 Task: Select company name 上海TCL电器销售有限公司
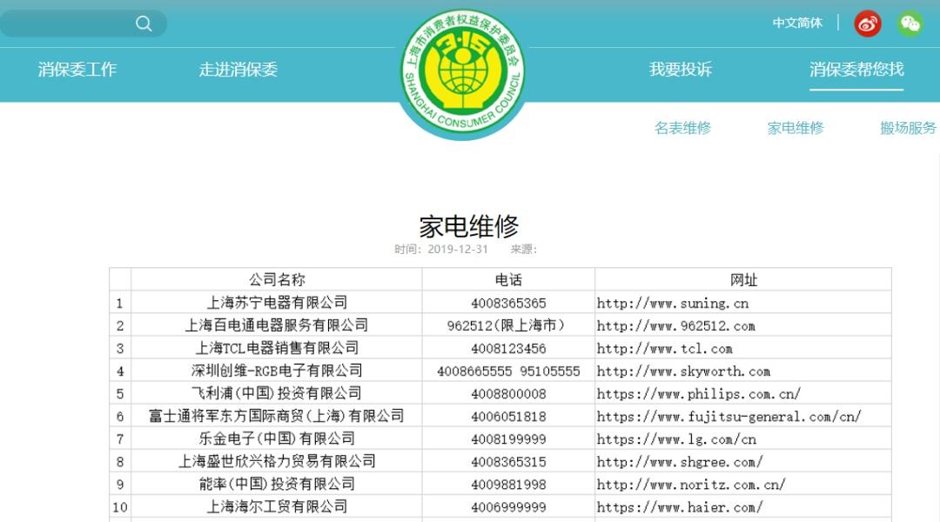pos(277,348)
